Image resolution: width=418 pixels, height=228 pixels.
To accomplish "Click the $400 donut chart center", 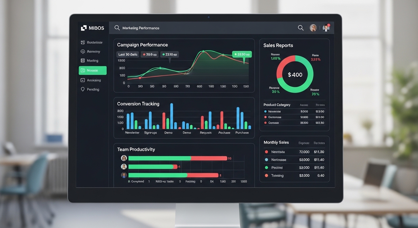I will point(295,75).
